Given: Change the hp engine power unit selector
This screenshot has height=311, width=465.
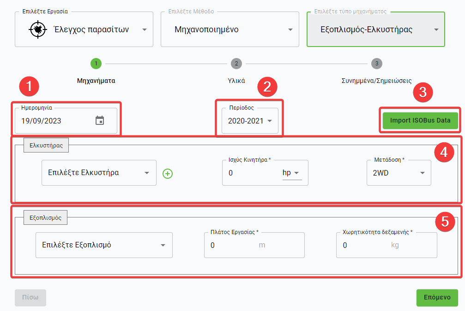Looking at the screenshot, I should pos(291,173).
